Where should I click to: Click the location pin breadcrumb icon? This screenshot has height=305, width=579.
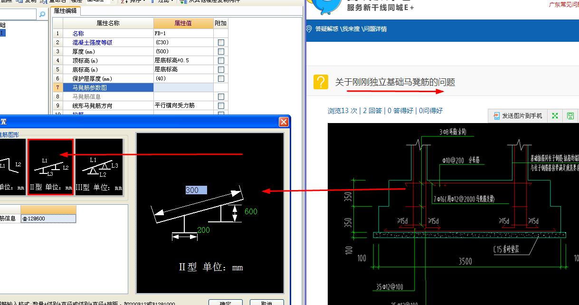coord(310,29)
